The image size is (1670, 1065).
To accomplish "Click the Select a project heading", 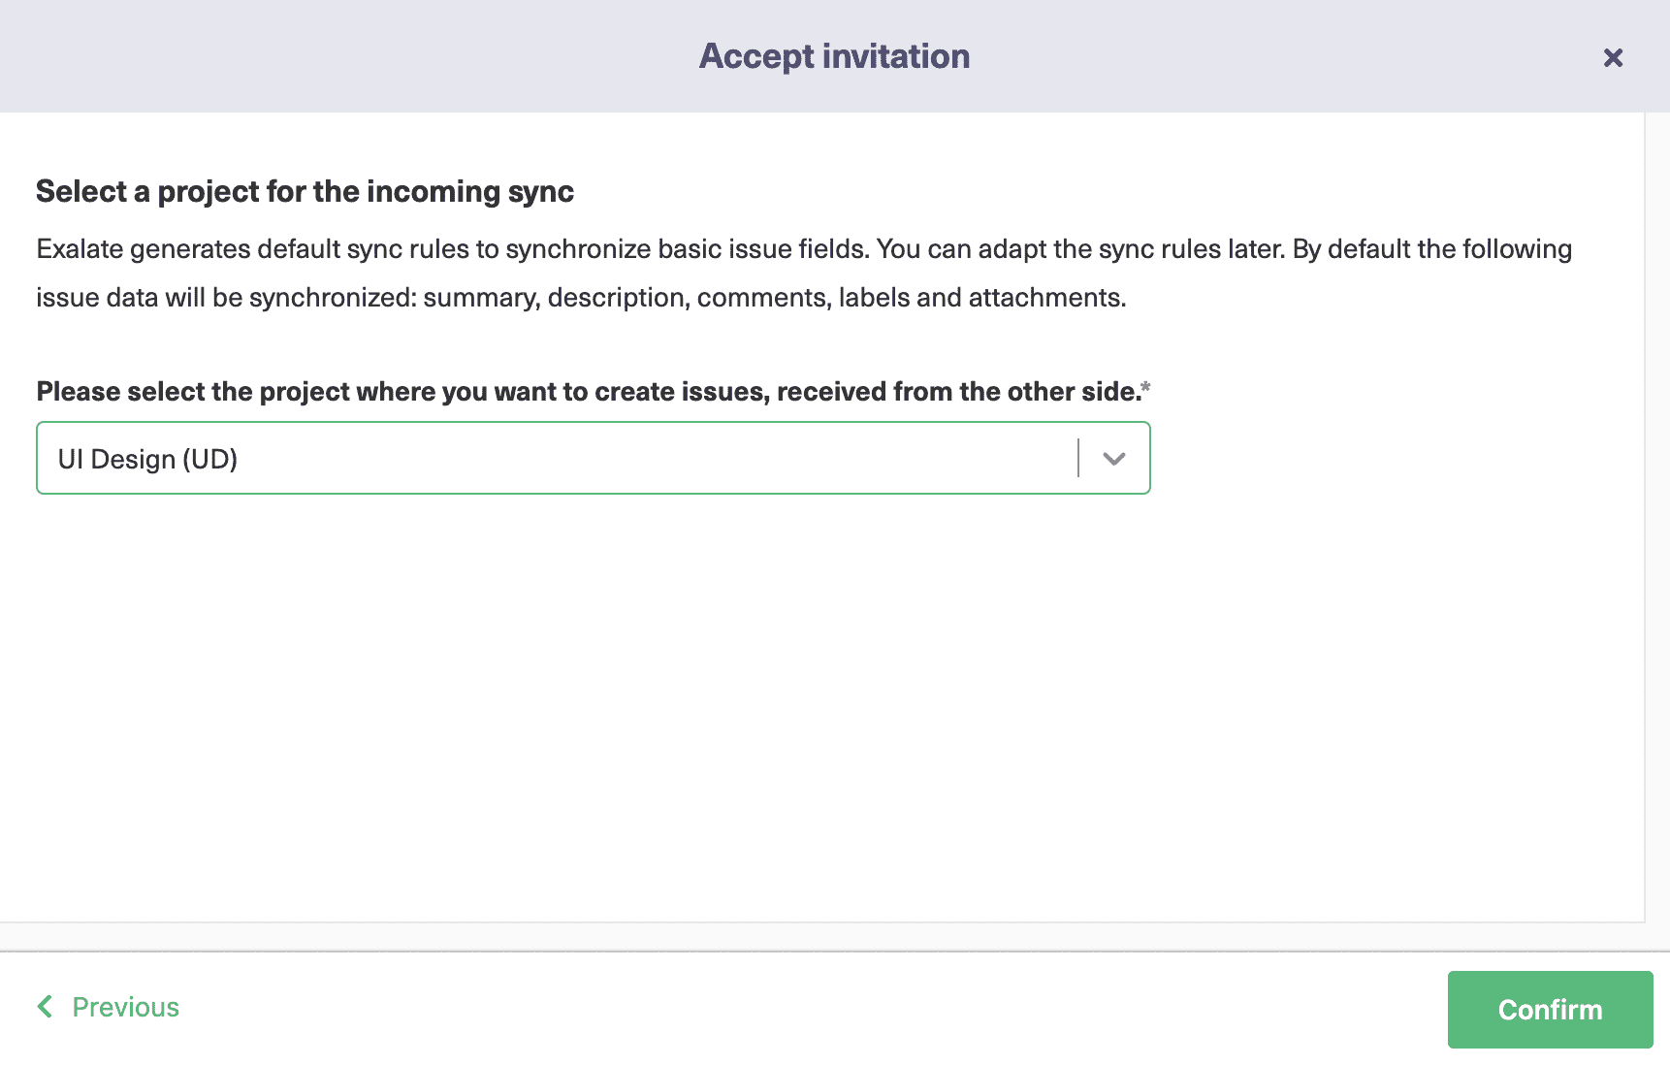I will 305,191.
